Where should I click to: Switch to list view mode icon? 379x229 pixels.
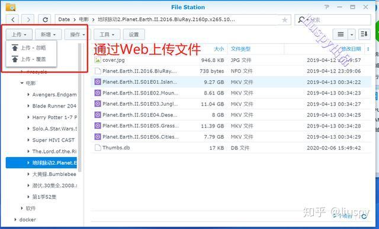(x=341, y=34)
